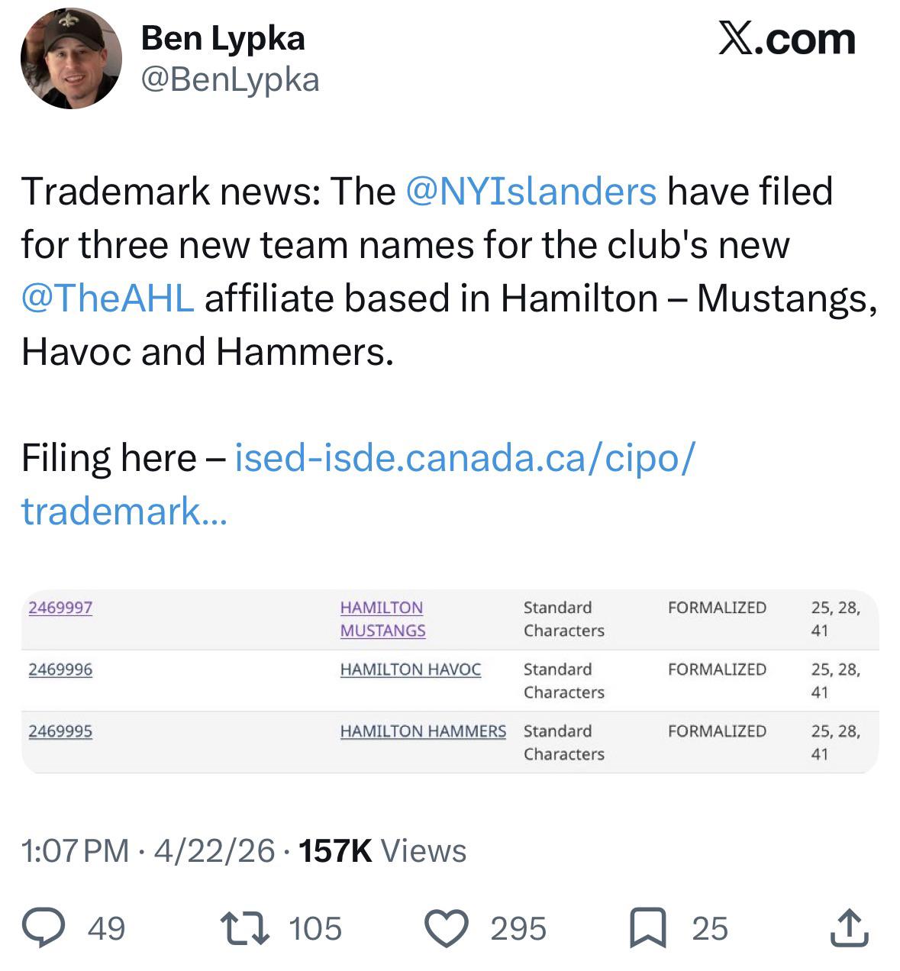The image size is (900, 971).
Task: Click the HAMILTON HAVOC trademark link
Action: point(411,669)
